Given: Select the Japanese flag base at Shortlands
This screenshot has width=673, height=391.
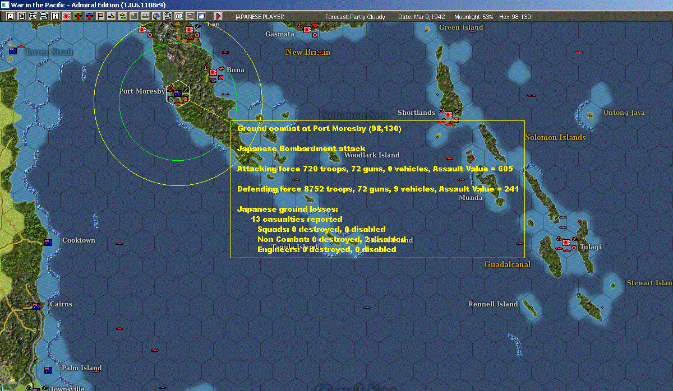Looking at the screenshot, I should click(448, 115).
